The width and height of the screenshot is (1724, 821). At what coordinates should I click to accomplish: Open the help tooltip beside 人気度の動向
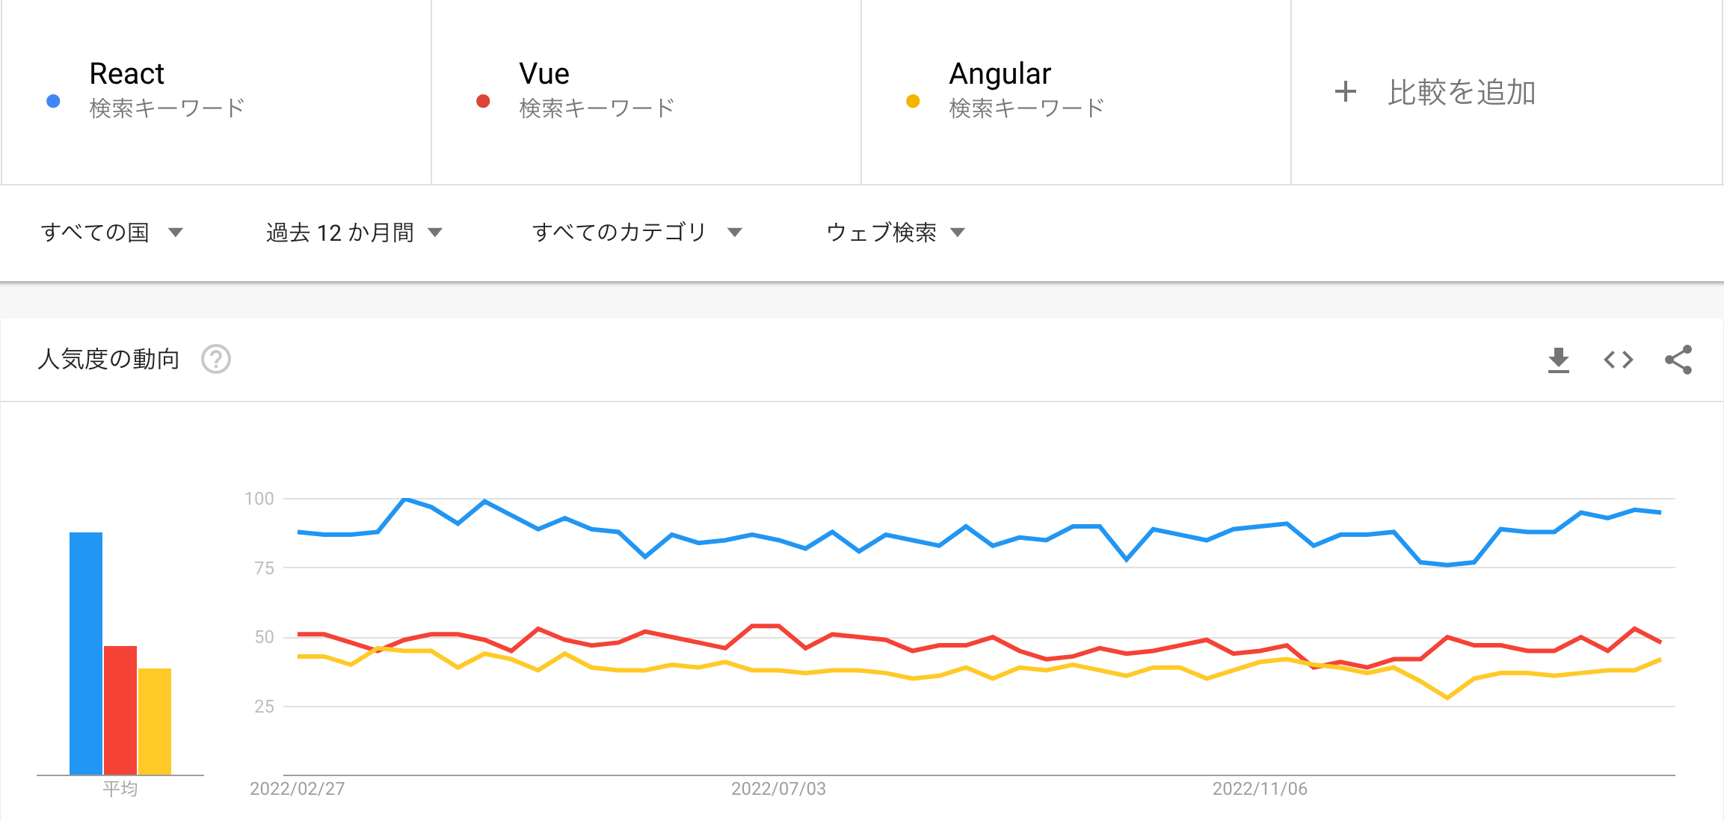216,360
